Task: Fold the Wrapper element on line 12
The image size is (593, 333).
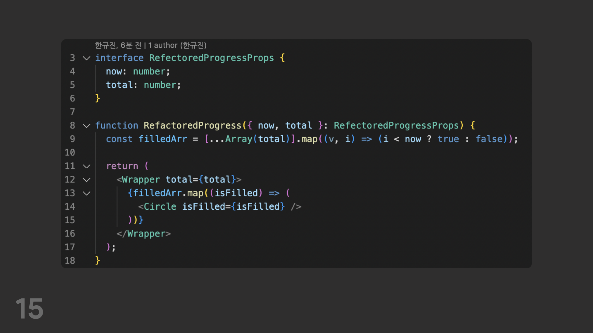Action: 86,180
